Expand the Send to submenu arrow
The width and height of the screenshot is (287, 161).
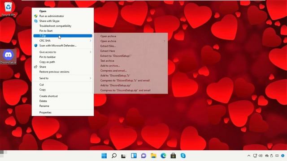(91, 78)
